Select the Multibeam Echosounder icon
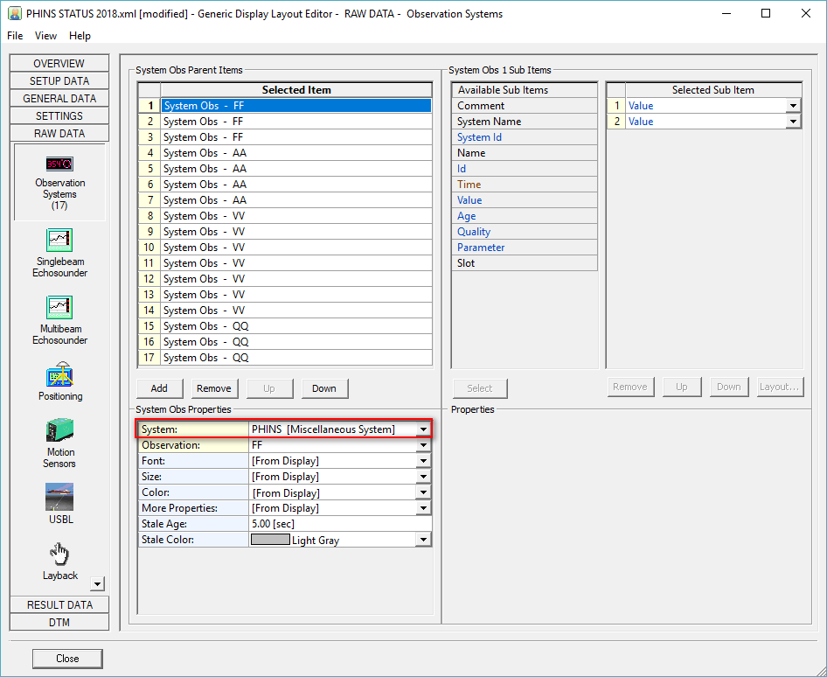Screen dimensions: 827x677 (59, 308)
